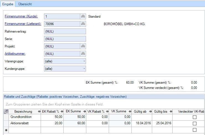The height and width of the screenshot is (135, 205).
Task: Click the Firmennummer (Lieferant) link
Action: point(23,24)
